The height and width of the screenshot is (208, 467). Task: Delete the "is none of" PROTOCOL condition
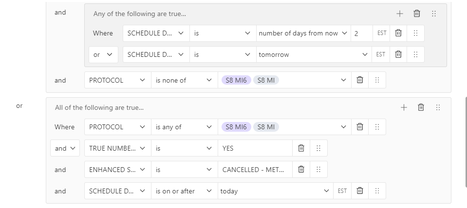tap(360, 80)
